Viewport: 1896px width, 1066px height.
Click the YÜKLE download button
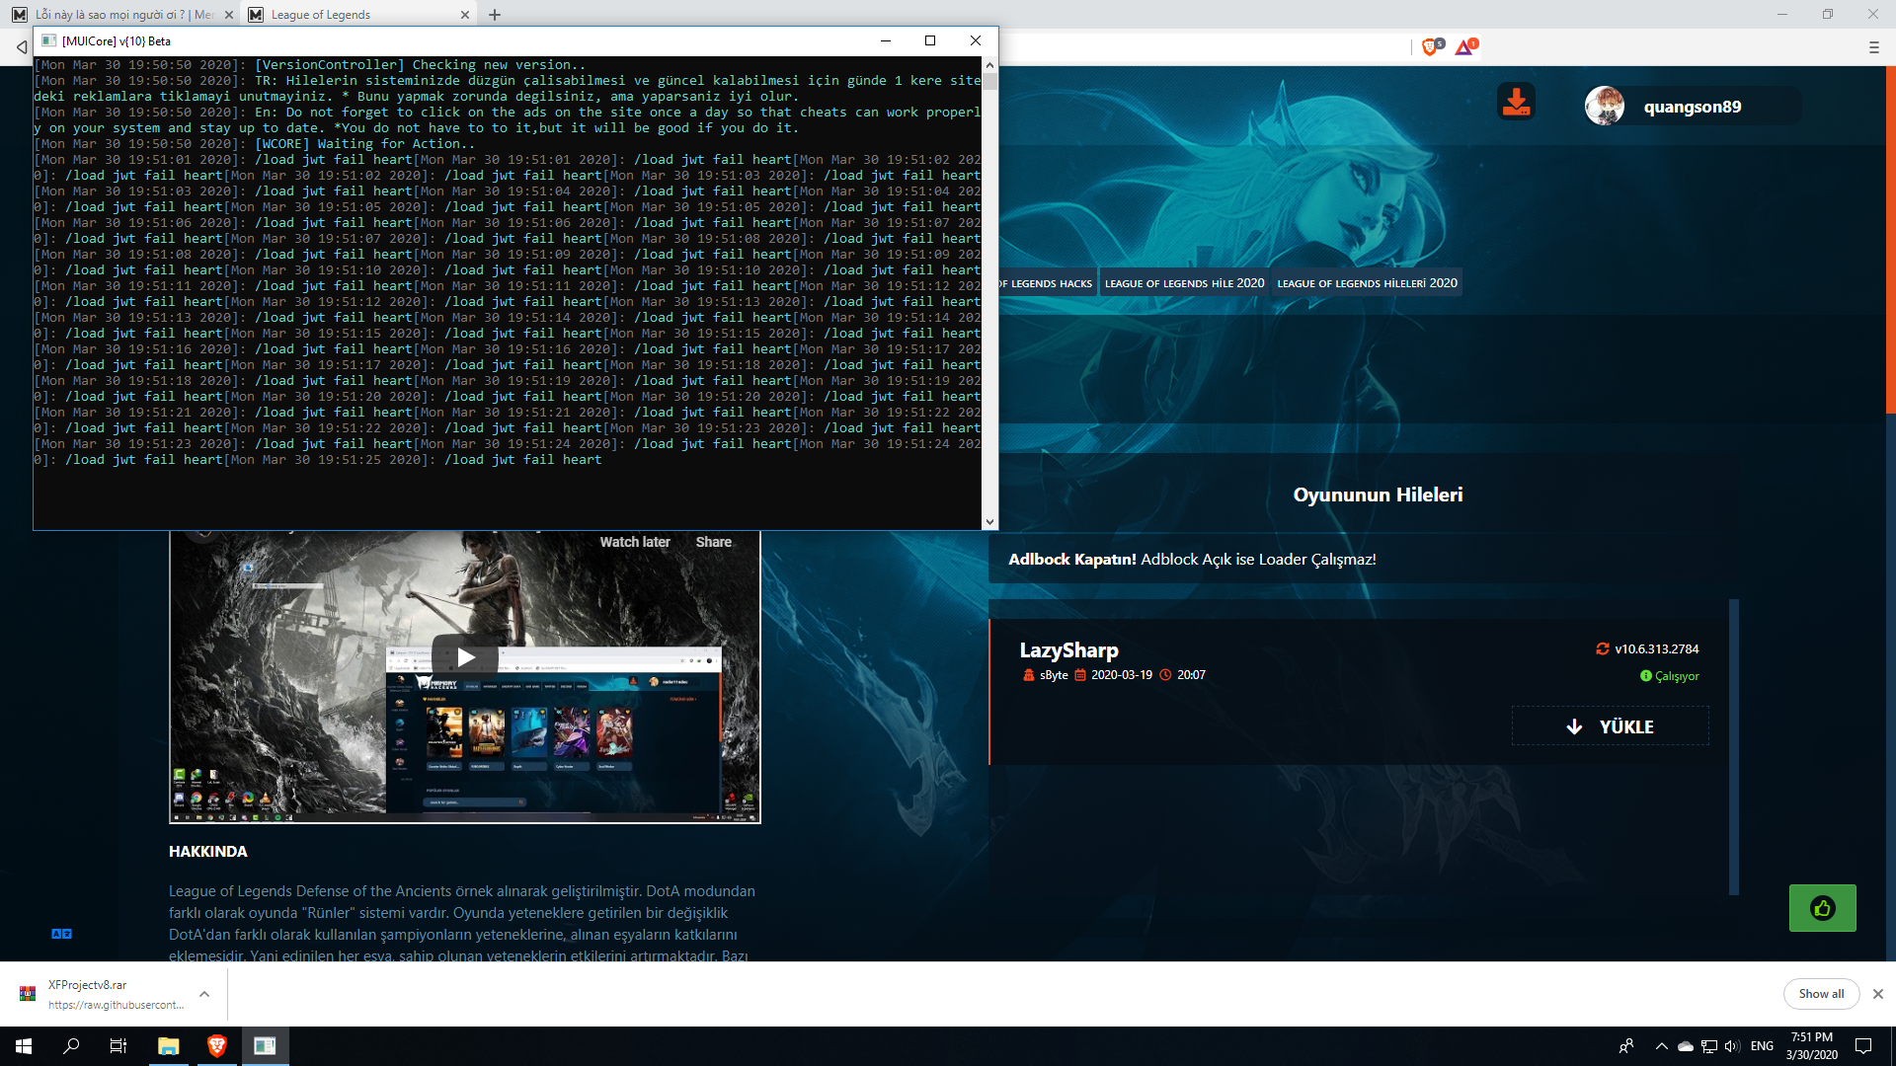[1610, 726]
